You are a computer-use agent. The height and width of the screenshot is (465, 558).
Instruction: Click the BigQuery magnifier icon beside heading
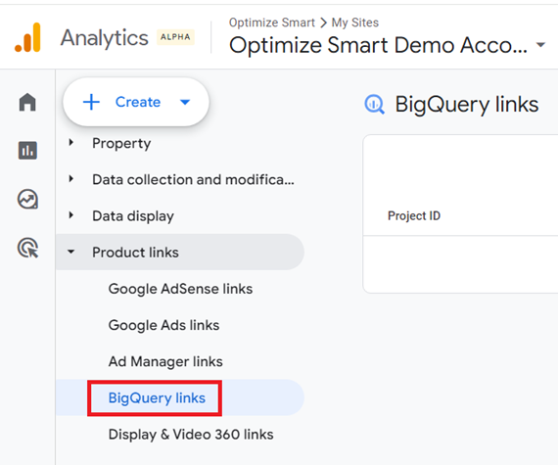(374, 105)
